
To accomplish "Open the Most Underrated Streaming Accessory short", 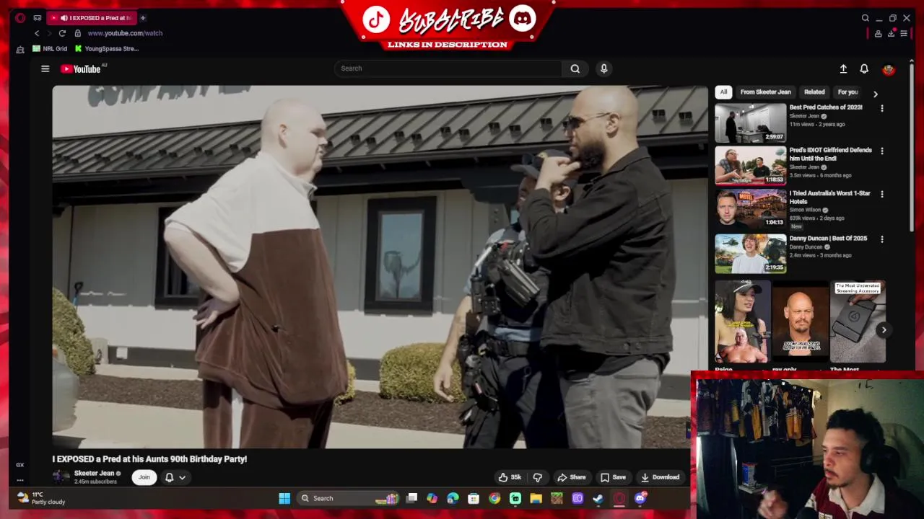I will pos(858,321).
